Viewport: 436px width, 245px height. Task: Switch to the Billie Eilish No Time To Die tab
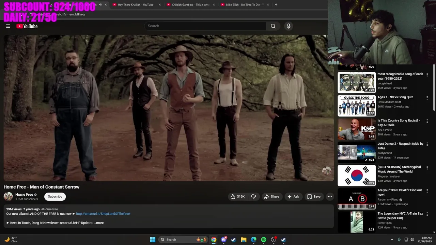[x=245, y=5]
